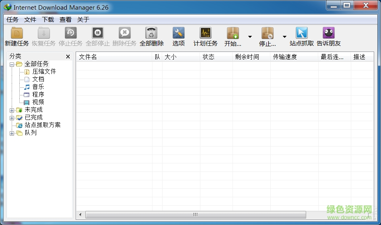The image size is (381, 225).
Task: Expand the 队列 tree node
Action: tap(12, 133)
